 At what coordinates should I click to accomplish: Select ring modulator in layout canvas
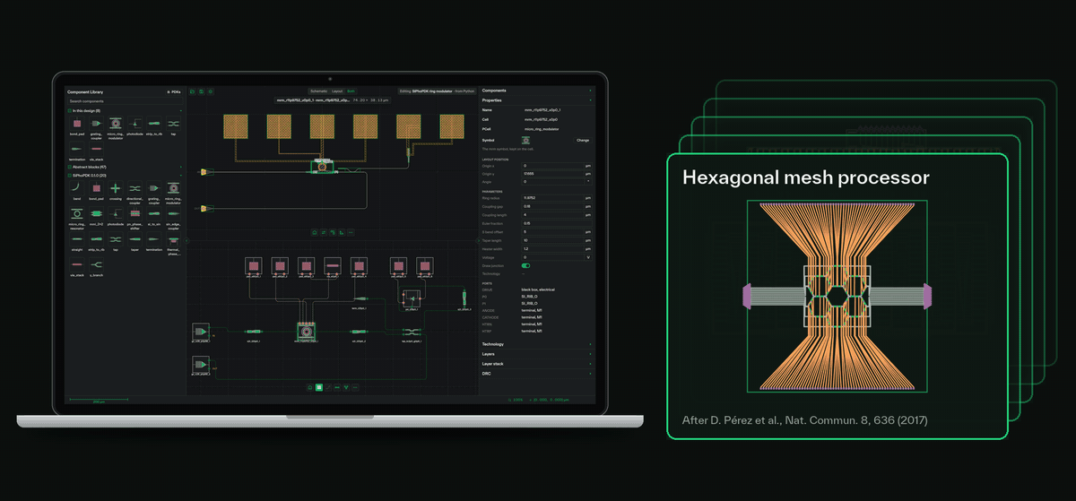(322, 167)
